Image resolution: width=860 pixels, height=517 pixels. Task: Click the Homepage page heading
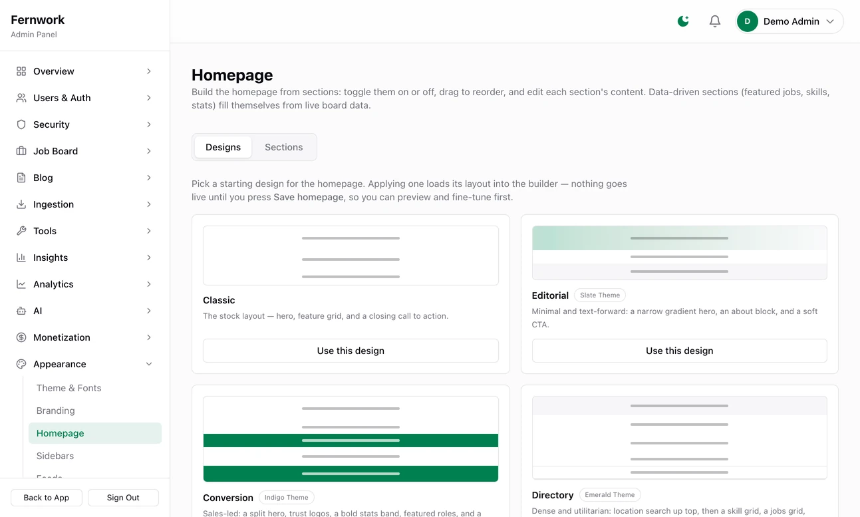coord(232,75)
